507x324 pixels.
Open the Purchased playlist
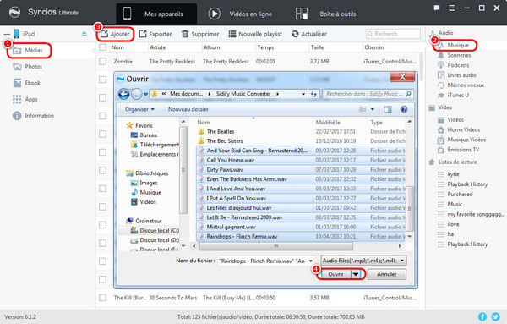(460, 195)
